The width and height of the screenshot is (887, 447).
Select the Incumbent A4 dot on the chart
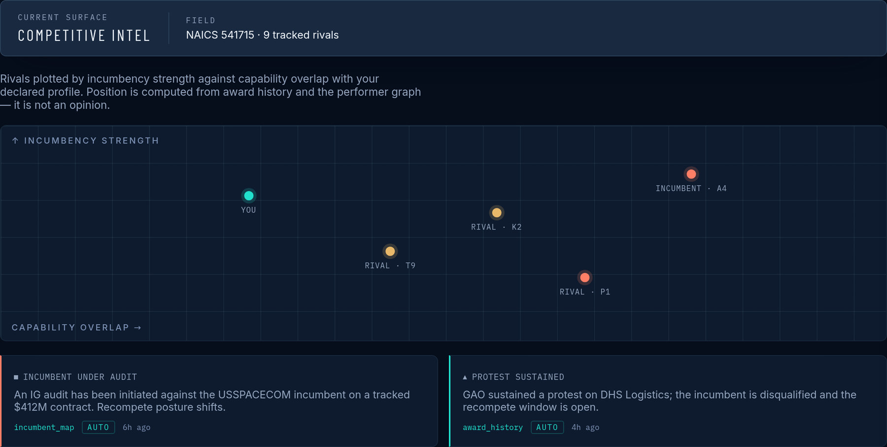[691, 174]
